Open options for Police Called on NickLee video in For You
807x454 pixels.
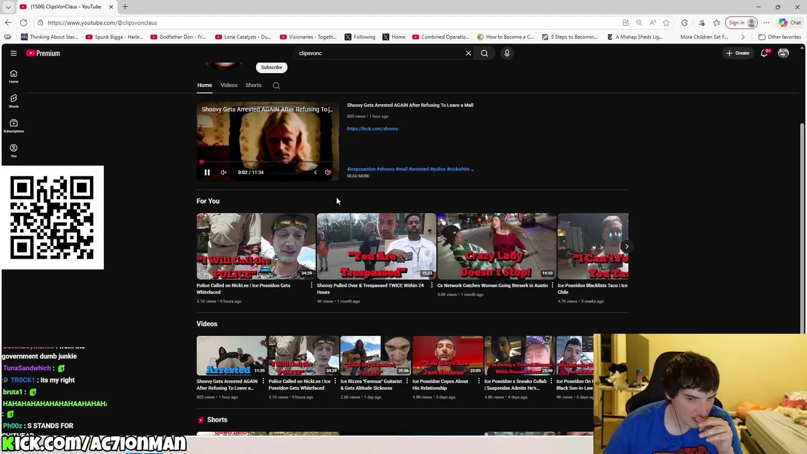pos(311,286)
